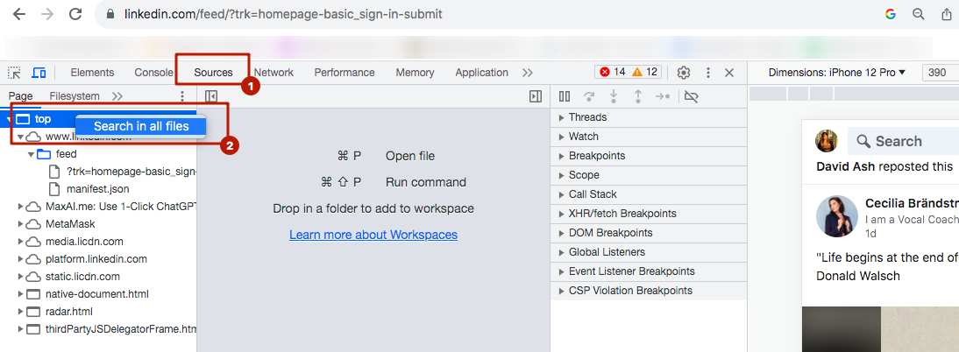Image resolution: width=959 pixels, height=352 pixels.
Task: Open the DevTools three-dot customize menu
Action: pyautogui.click(x=708, y=73)
